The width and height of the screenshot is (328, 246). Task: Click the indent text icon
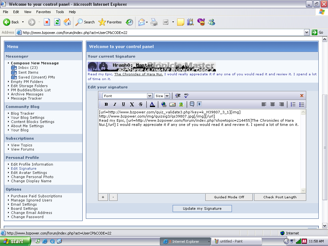click(x=178, y=95)
